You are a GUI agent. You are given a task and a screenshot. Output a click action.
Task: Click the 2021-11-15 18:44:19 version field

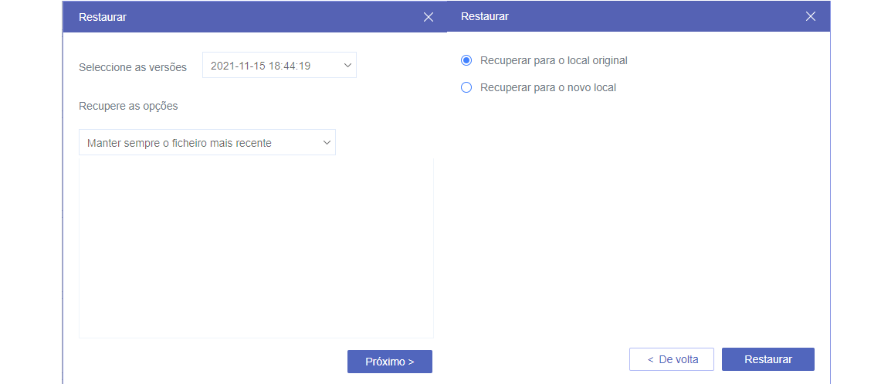click(260, 66)
